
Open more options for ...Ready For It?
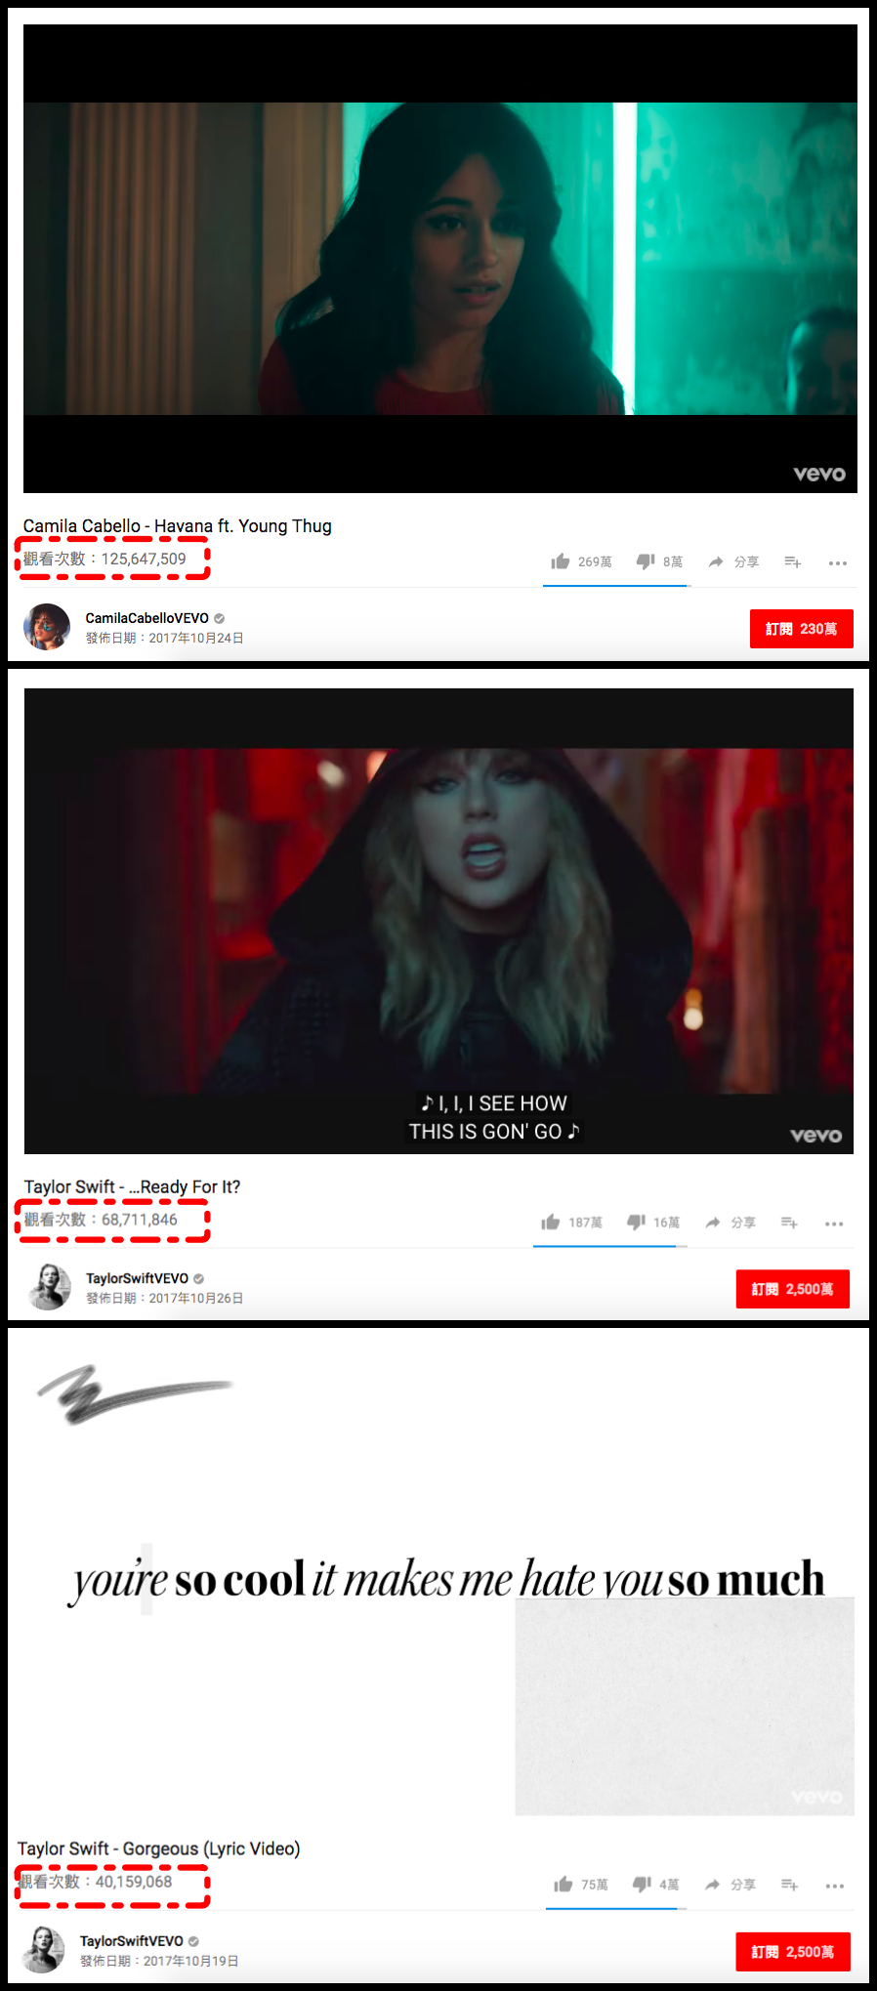pos(834,1224)
